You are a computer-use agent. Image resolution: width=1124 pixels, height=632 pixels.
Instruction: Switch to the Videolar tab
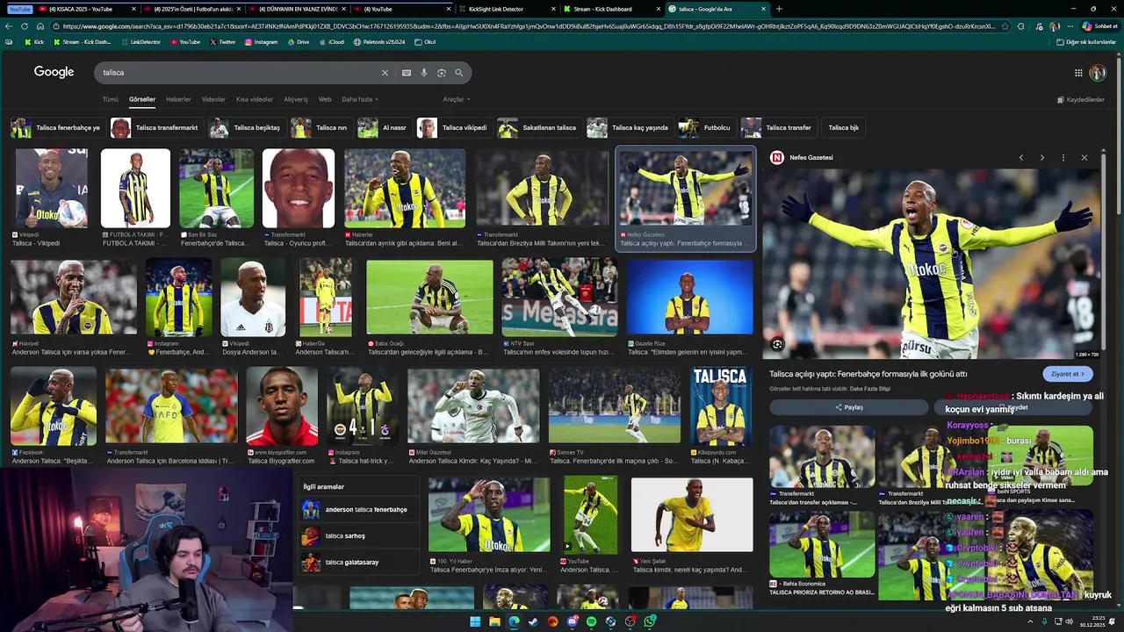pos(213,99)
